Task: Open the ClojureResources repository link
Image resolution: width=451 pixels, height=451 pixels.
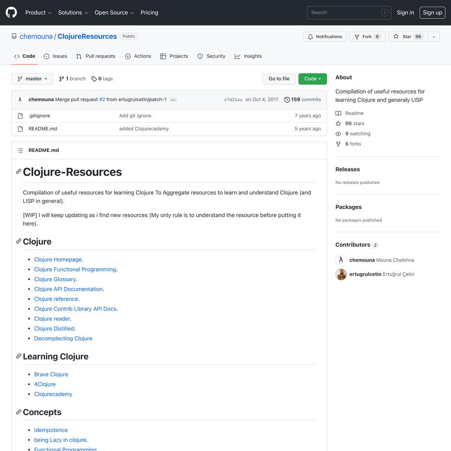Action: point(87,36)
